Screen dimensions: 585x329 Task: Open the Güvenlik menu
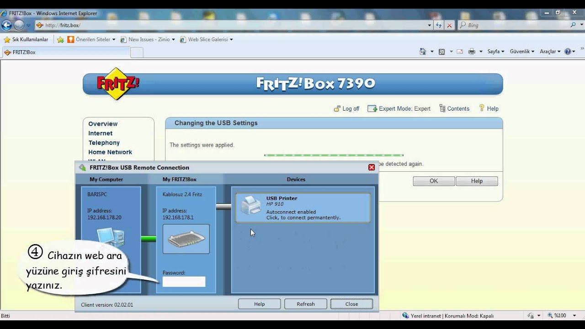point(522,52)
